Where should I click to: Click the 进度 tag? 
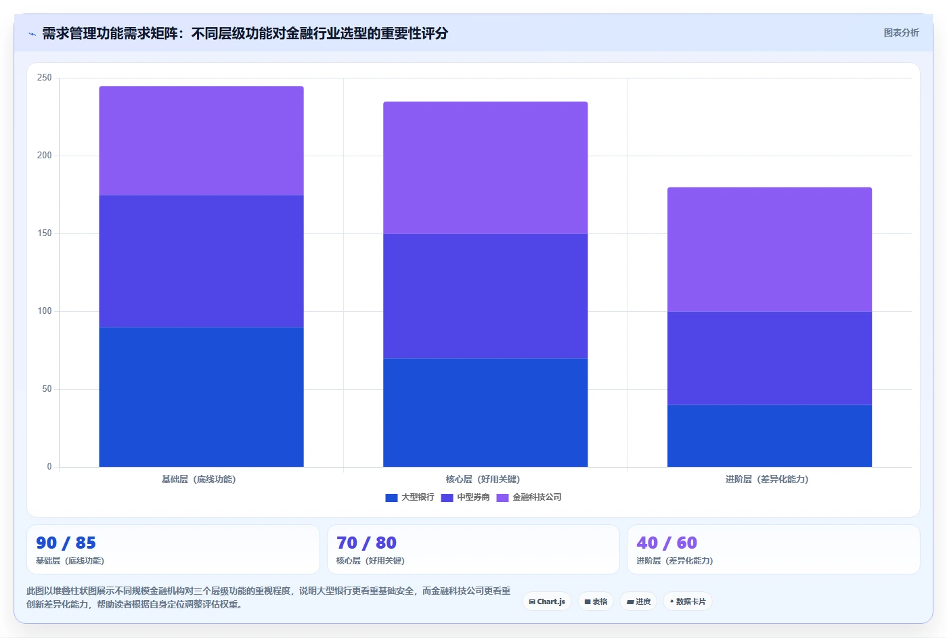(x=638, y=601)
